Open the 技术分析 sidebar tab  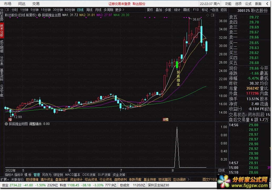coord(2,31)
